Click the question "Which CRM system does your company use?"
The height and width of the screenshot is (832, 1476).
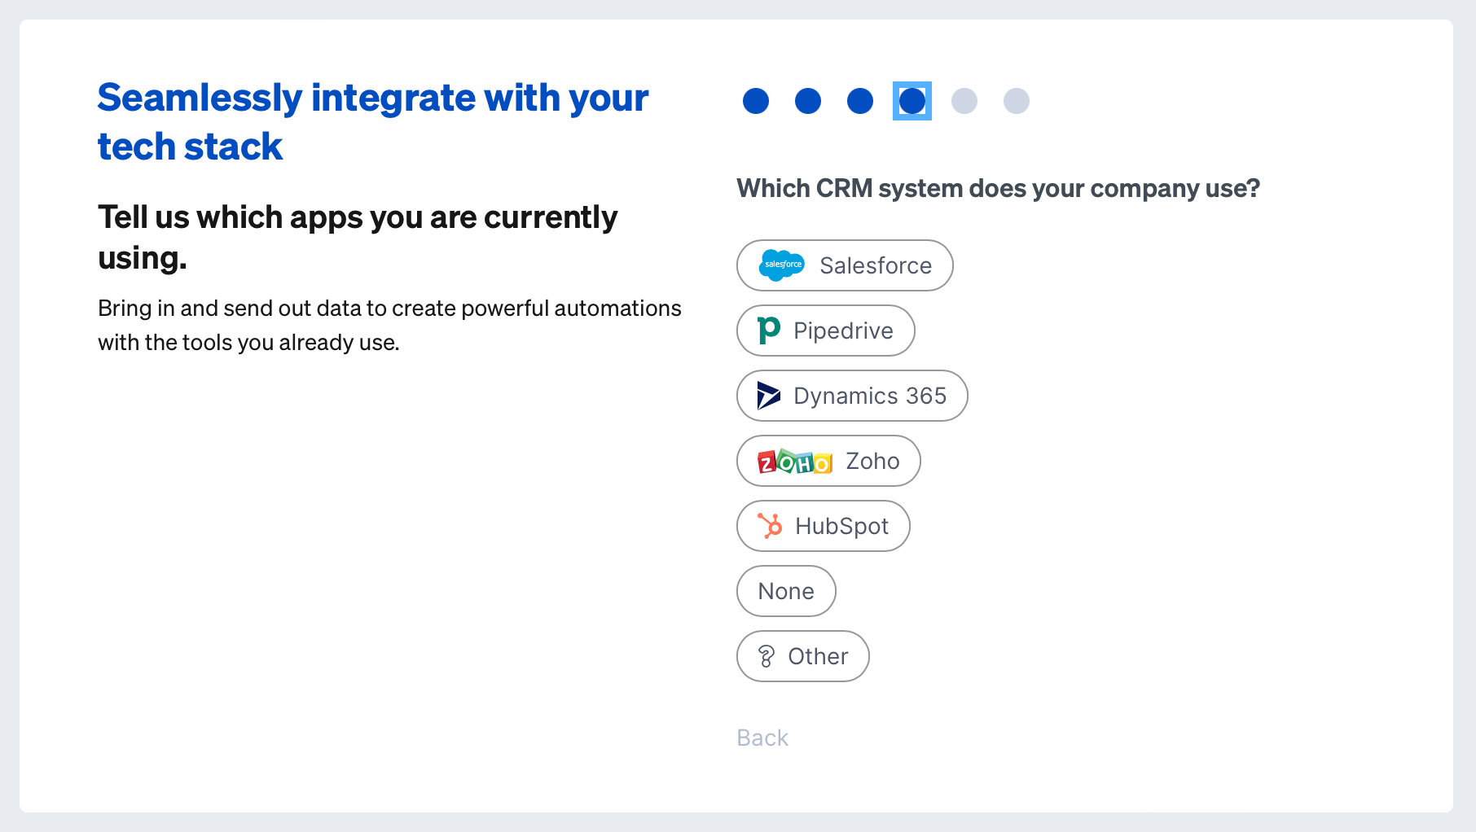[999, 188]
